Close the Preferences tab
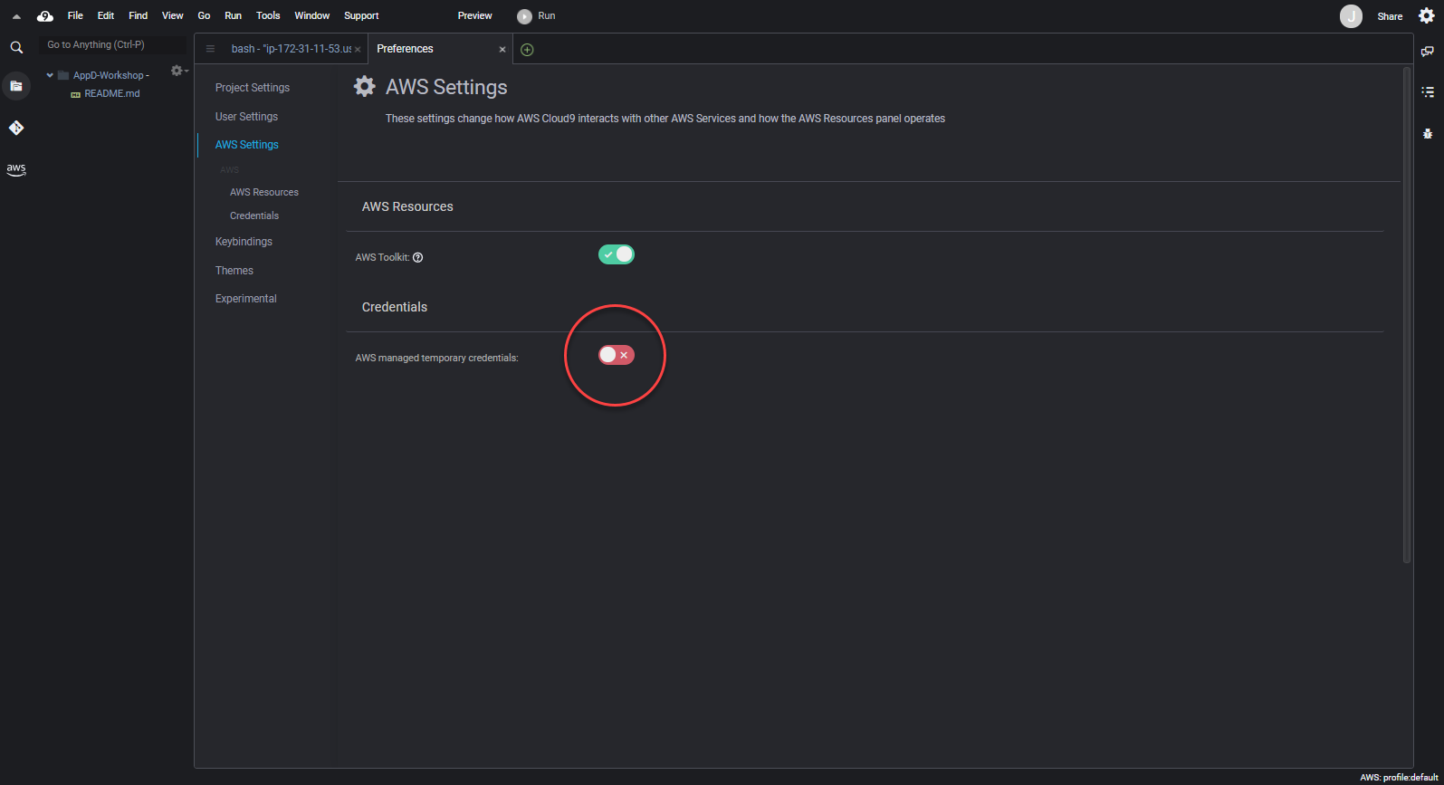 [502, 50]
